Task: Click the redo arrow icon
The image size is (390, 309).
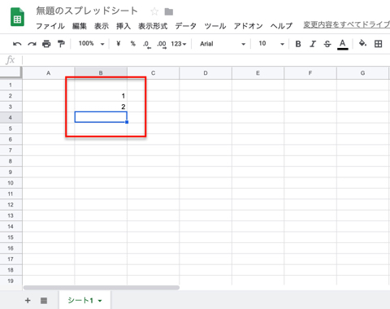Action: [x=32, y=44]
